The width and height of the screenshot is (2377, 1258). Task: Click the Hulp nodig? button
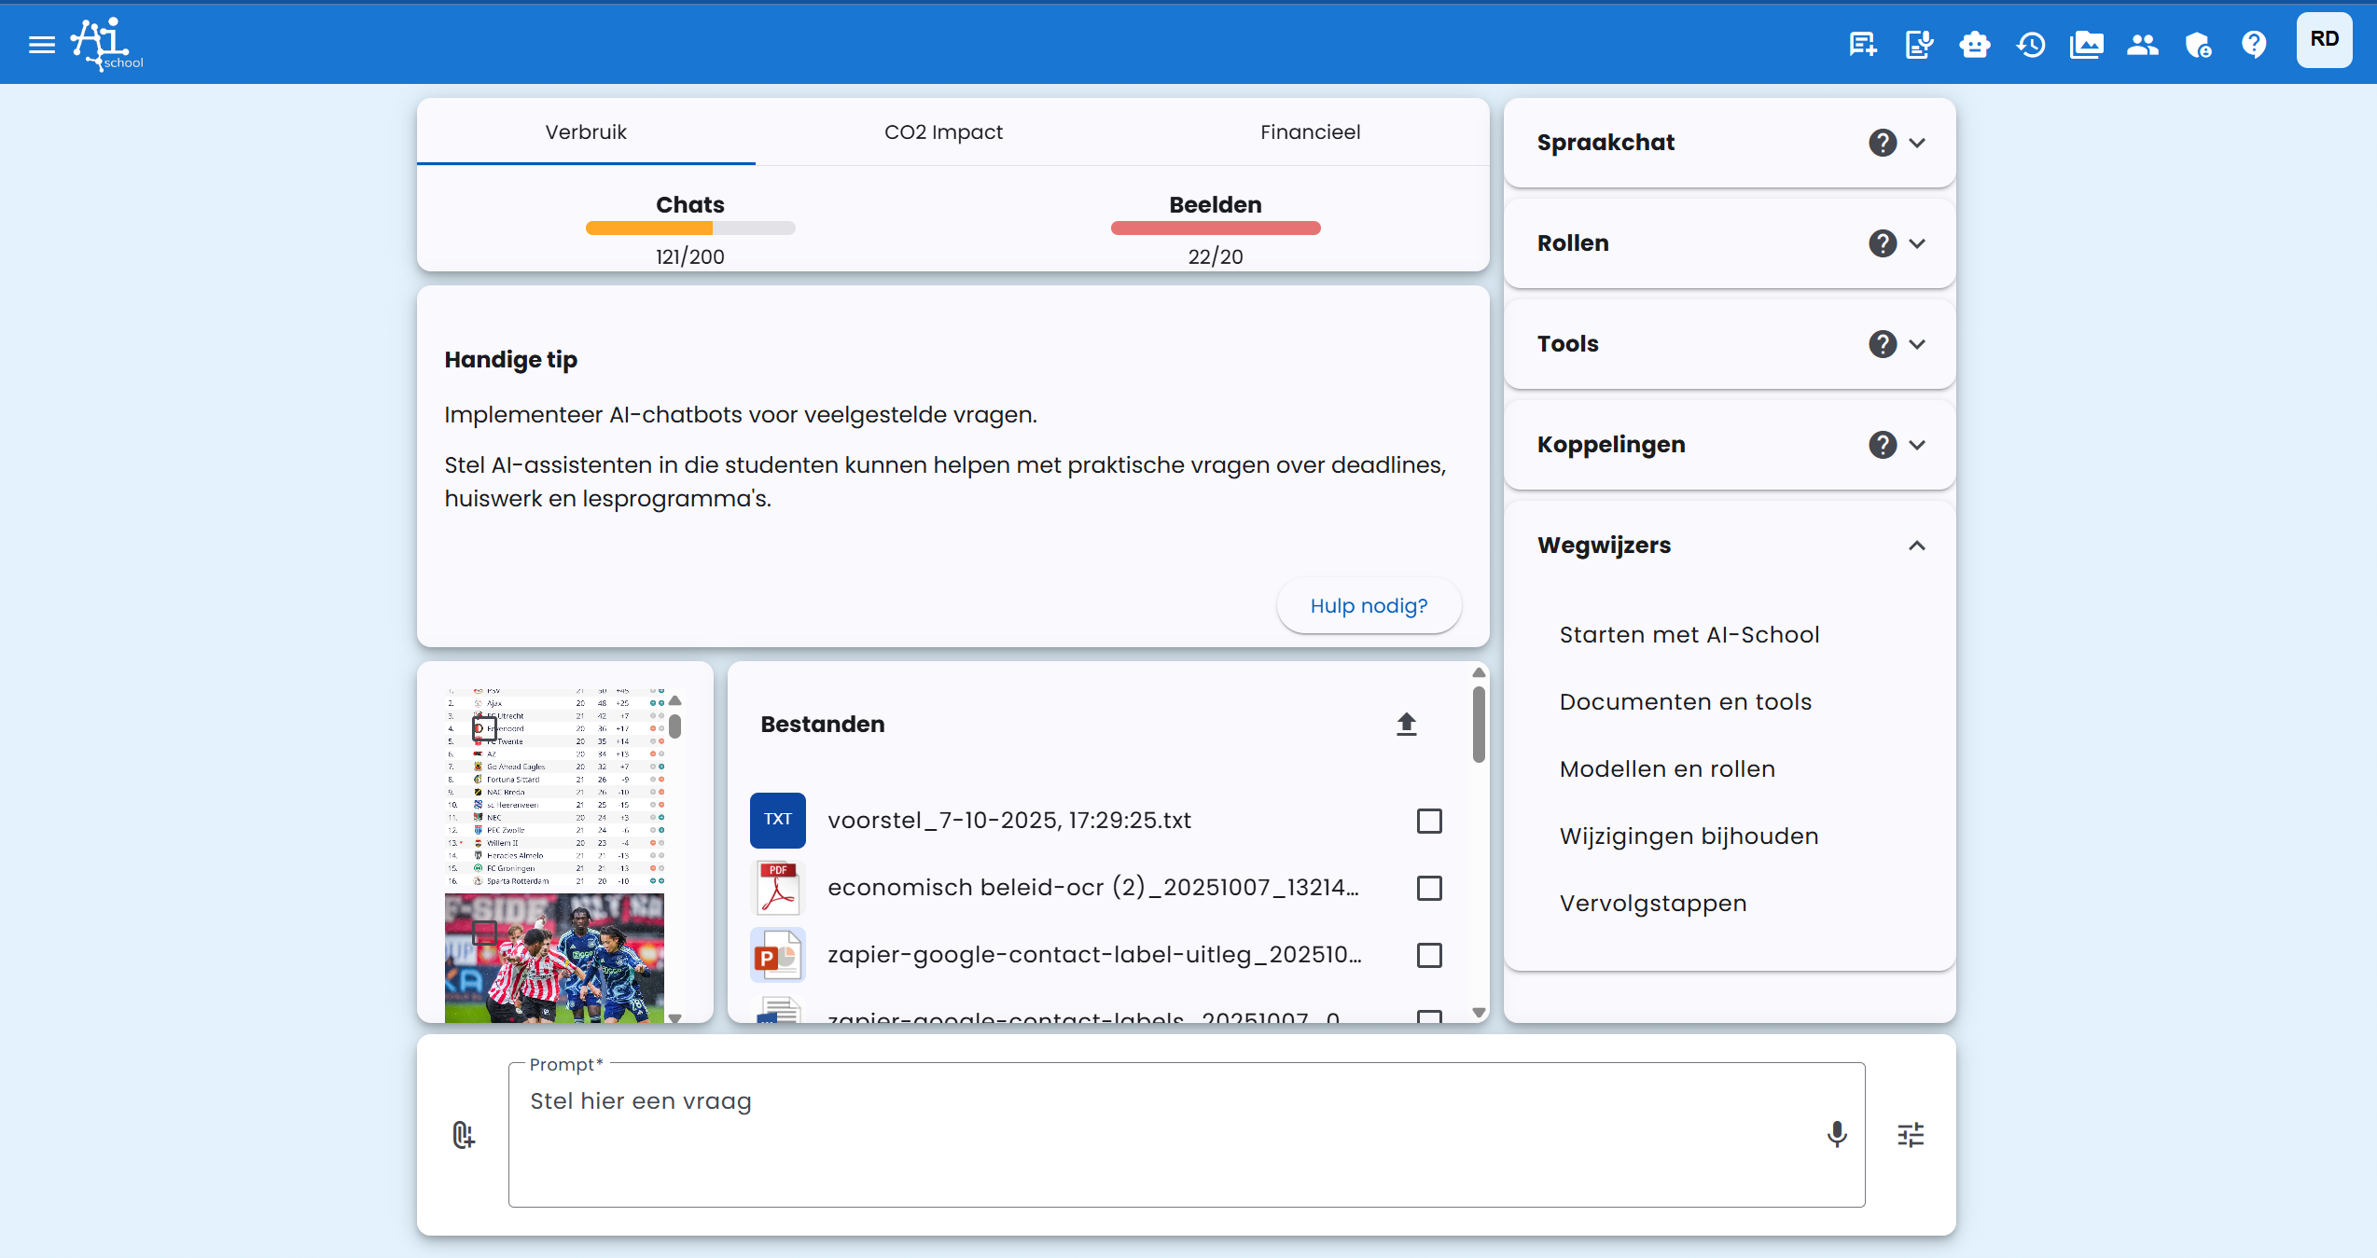(1369, 605)
